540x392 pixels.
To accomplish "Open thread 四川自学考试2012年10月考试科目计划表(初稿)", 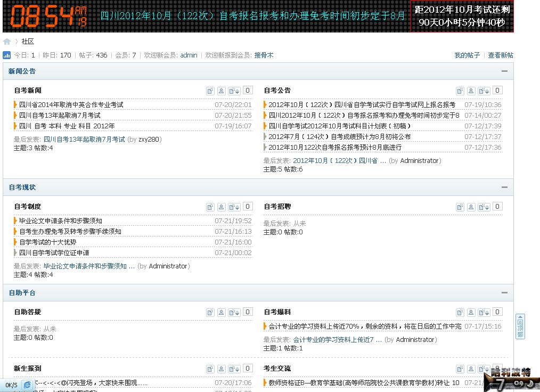I will [340, 126].
